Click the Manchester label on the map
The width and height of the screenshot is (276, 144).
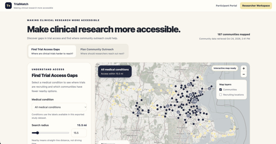(180, 70)
